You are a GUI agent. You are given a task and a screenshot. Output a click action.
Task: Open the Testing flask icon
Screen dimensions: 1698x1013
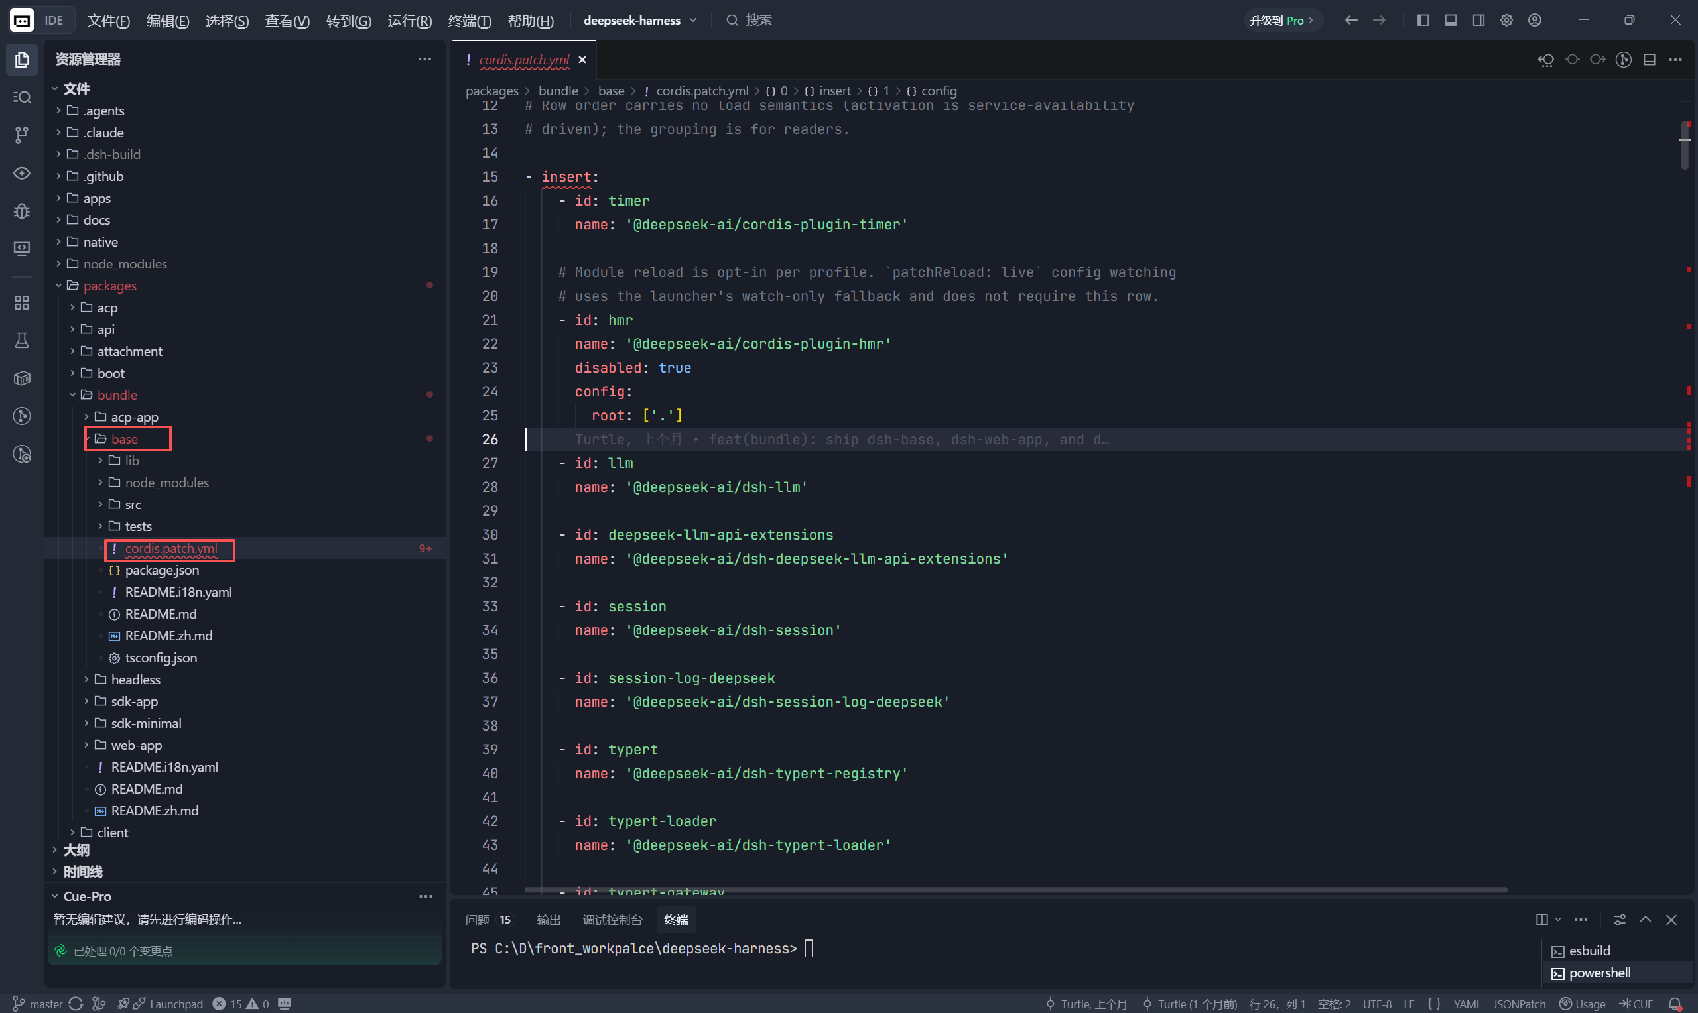[x=22, y=340]
